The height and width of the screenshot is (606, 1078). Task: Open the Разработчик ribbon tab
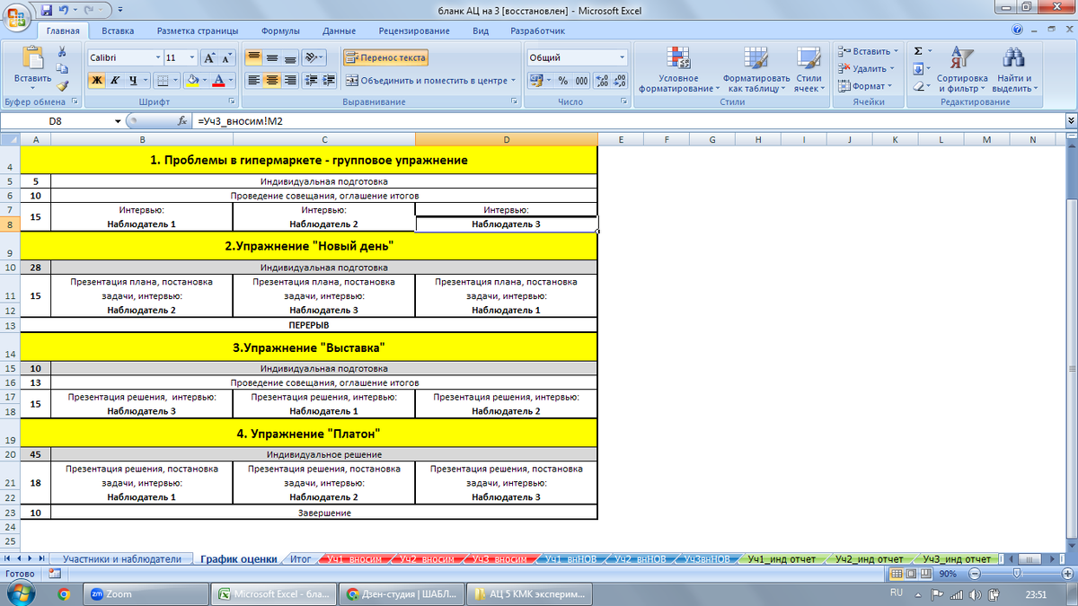coord(537,31)
